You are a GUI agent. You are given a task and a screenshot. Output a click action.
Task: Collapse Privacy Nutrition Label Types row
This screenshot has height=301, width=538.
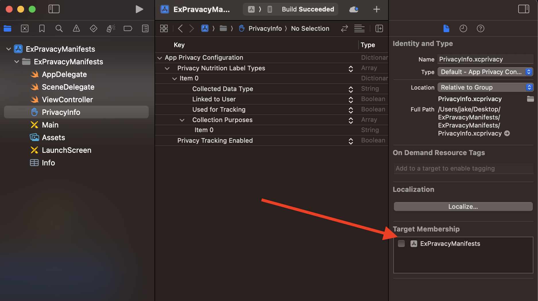[x=167, y=68]
